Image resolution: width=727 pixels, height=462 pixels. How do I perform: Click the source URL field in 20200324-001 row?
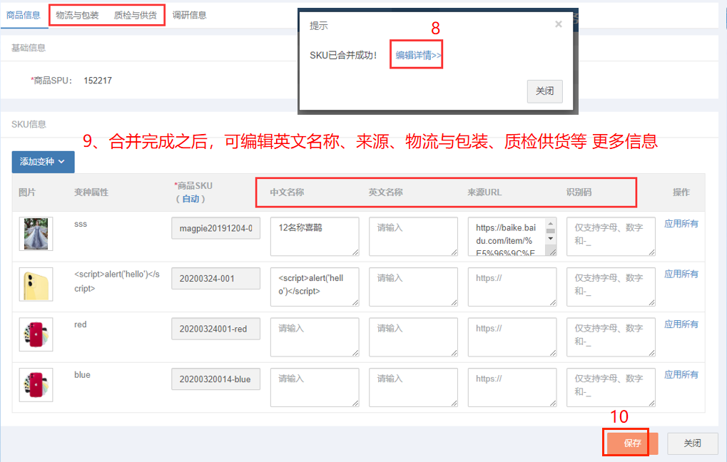(x=512, y=287)
